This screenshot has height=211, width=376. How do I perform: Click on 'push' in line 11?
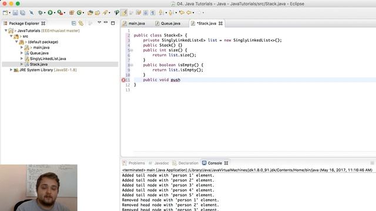[175, 80]
